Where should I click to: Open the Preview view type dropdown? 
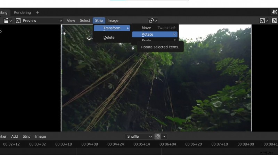pyautogui.click(x=39, y=21)
